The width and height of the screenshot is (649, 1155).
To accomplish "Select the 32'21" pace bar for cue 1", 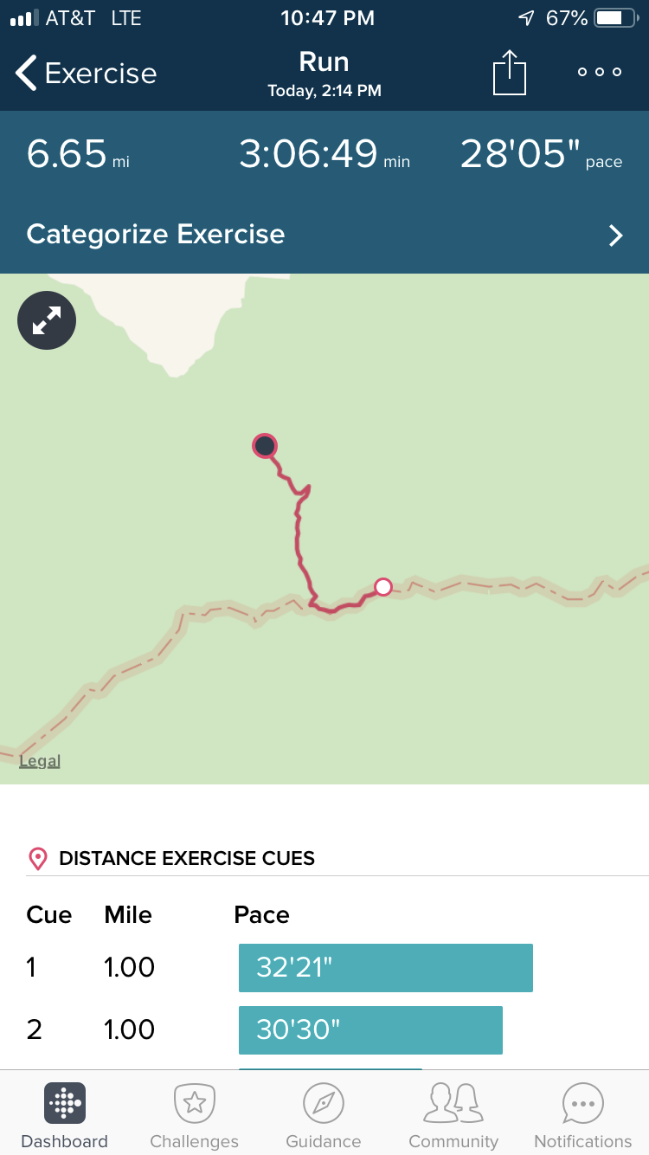I will (x=385, y=967).
